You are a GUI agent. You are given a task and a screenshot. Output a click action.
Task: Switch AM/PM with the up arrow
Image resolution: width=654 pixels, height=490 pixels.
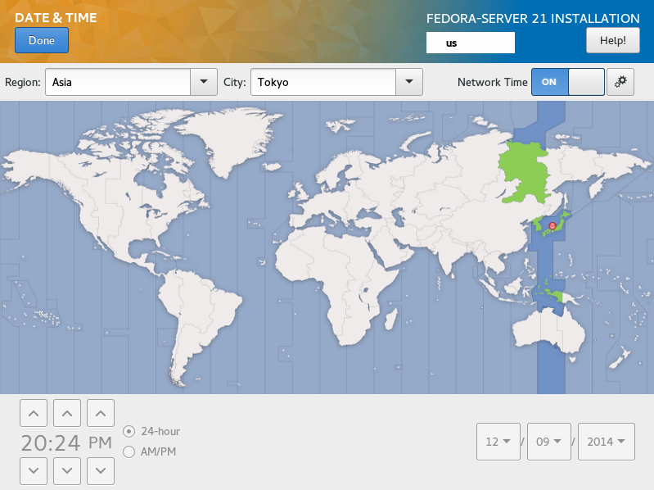[x=101, y=413]
